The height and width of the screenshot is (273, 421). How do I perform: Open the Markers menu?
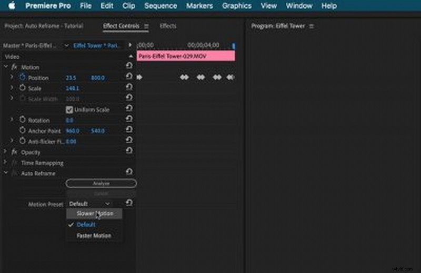(199, 6)
